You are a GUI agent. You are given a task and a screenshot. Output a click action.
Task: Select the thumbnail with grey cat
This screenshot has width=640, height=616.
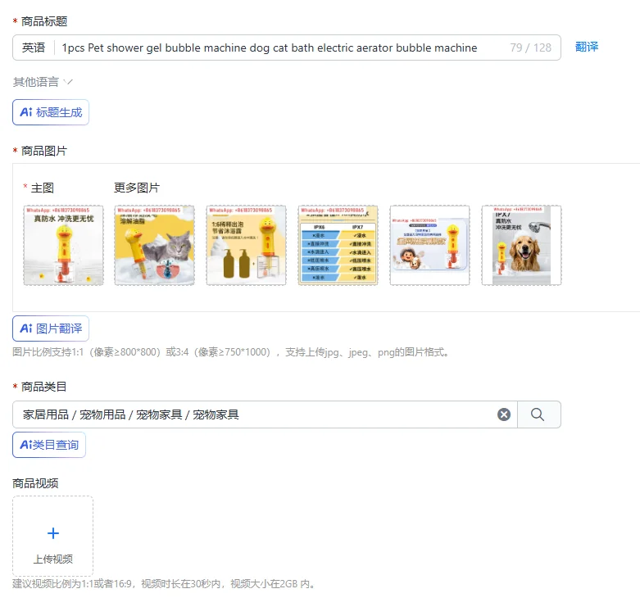154,245
